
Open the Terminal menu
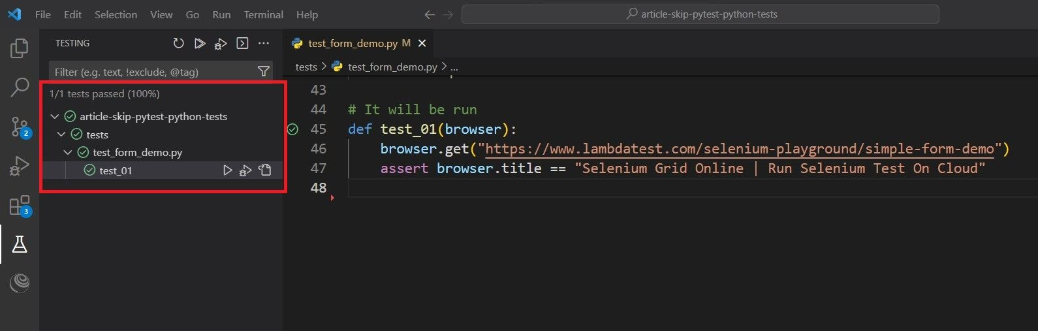264,14
